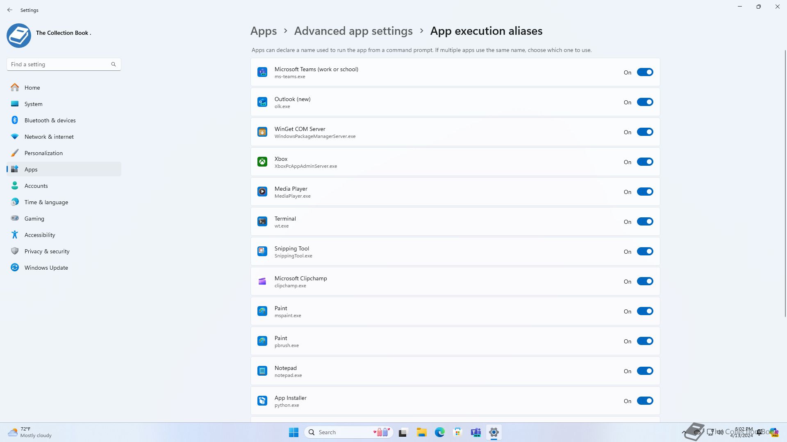Viewport: 787px width, 442px height.
Task: Open Windows Update settings
Action: pos(64,268)
